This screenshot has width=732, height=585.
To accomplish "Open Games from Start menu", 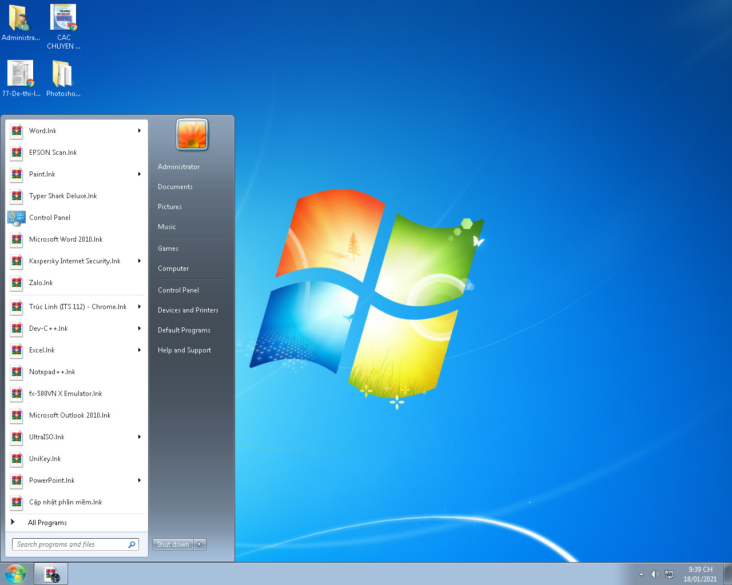I will tap(168, 249).
